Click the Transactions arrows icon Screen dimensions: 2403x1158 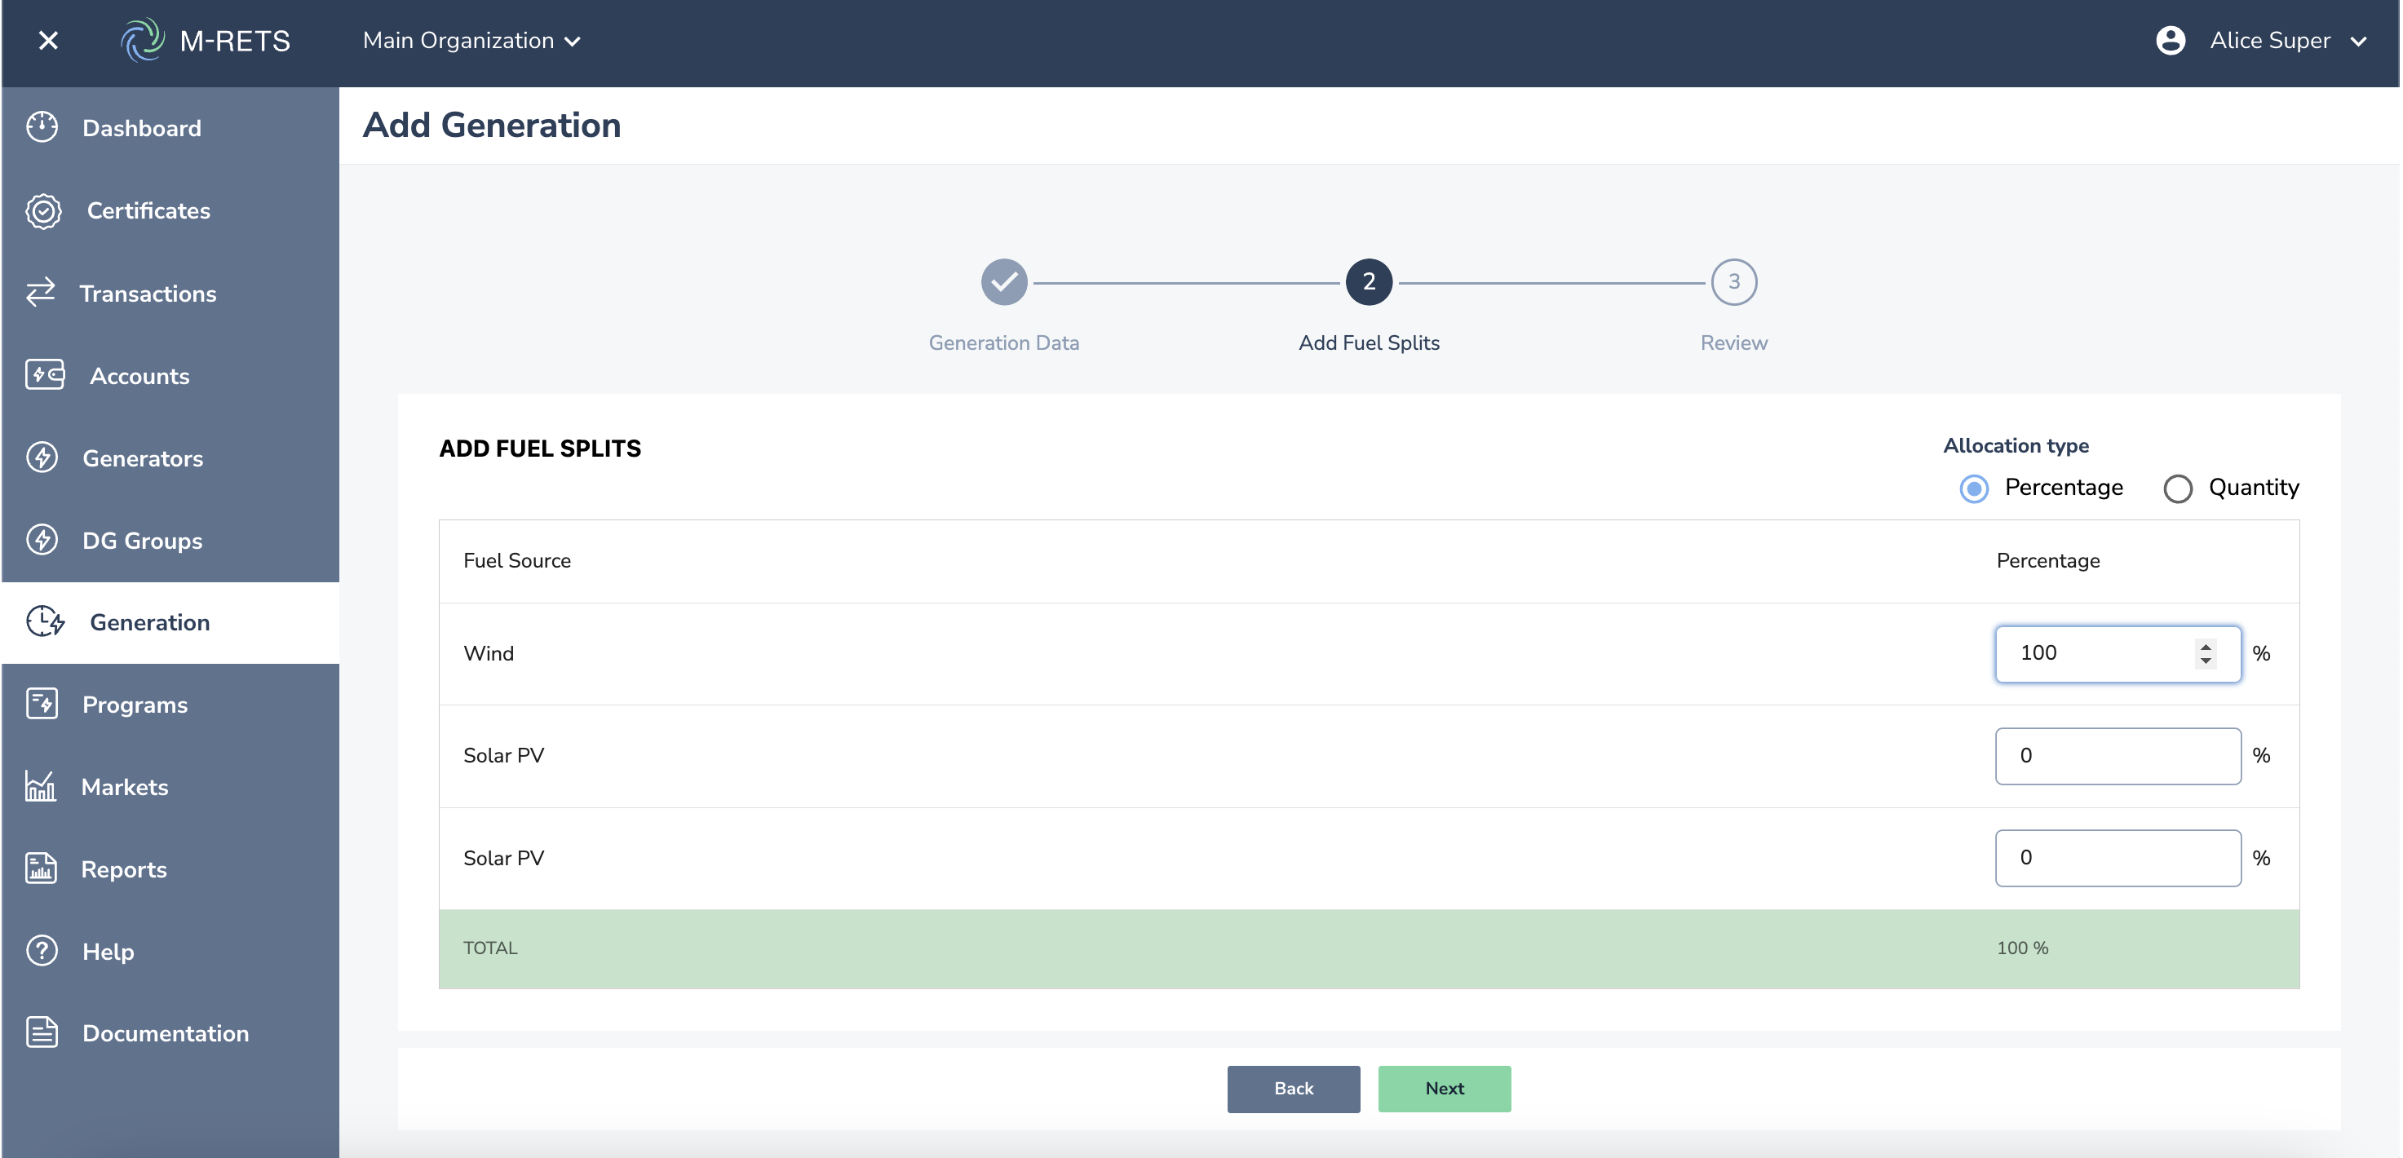coord(41,293)
